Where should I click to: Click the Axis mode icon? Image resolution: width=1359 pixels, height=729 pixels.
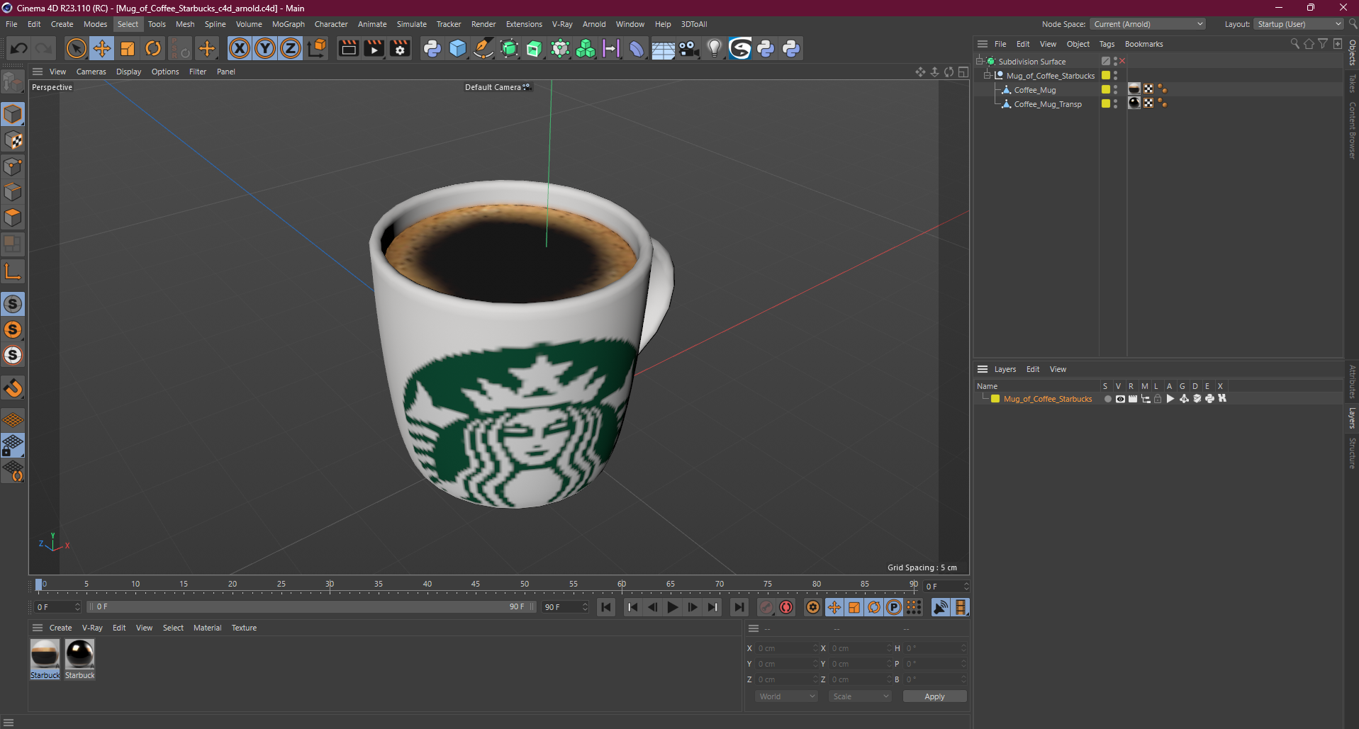click(13, 271)
